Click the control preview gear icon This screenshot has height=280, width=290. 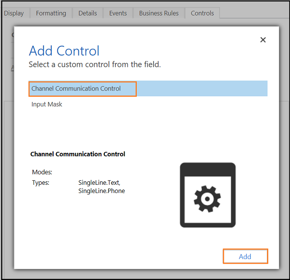[x=208, y=195]
